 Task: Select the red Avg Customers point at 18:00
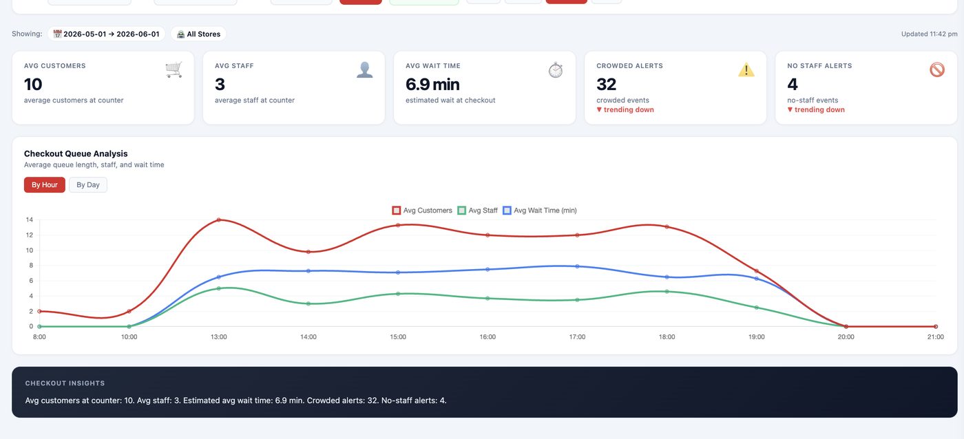667,226
